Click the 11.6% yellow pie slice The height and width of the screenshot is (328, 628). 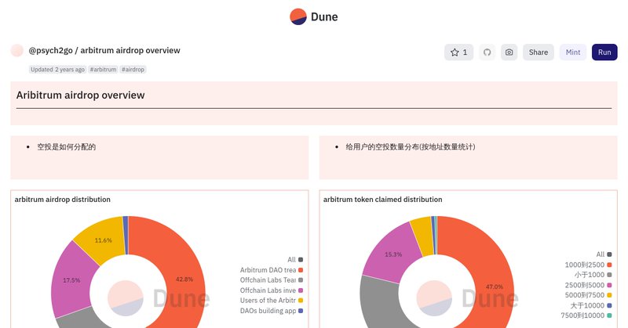[x=104, y=240]
